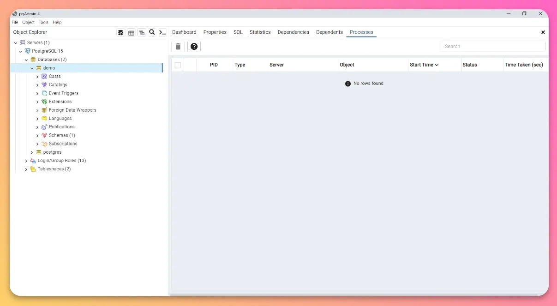Close the tab panel with X button
557x306 pixels.
543,32
